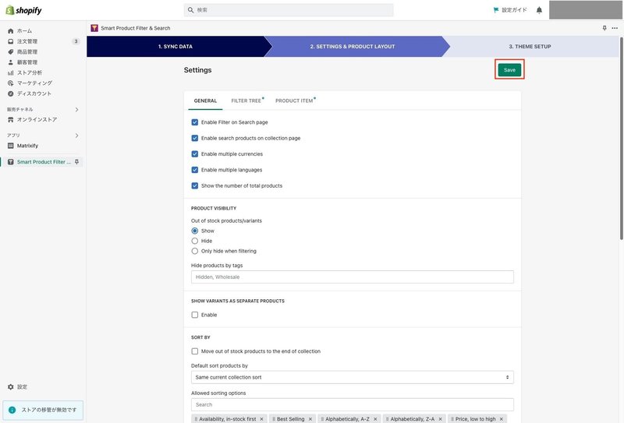Click the pin icon beside Smart Product Filter
The width and height of the screenshot is (624, 423).
click(x=76, y=162)
